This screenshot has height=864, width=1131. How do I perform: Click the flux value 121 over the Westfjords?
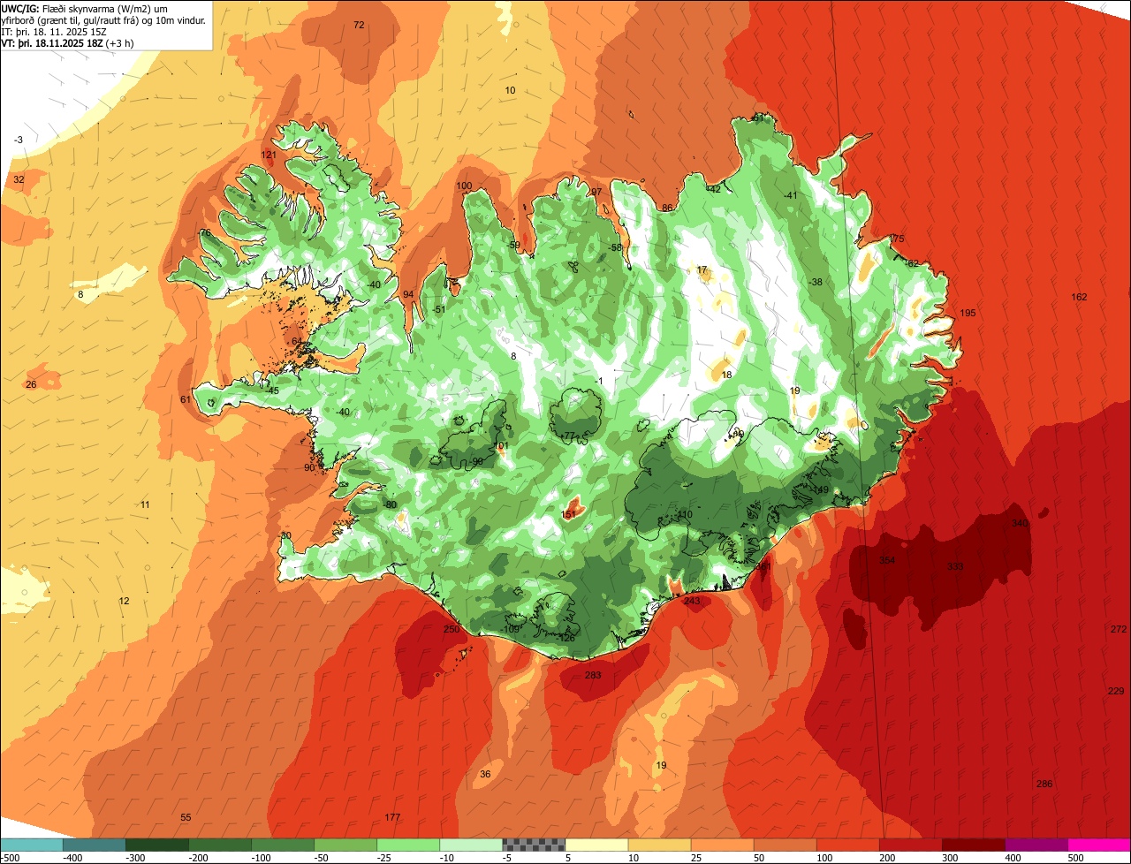pos(269,155)
